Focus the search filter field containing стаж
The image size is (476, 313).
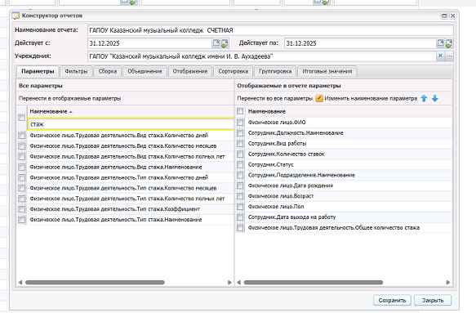[x=131, y=124]
